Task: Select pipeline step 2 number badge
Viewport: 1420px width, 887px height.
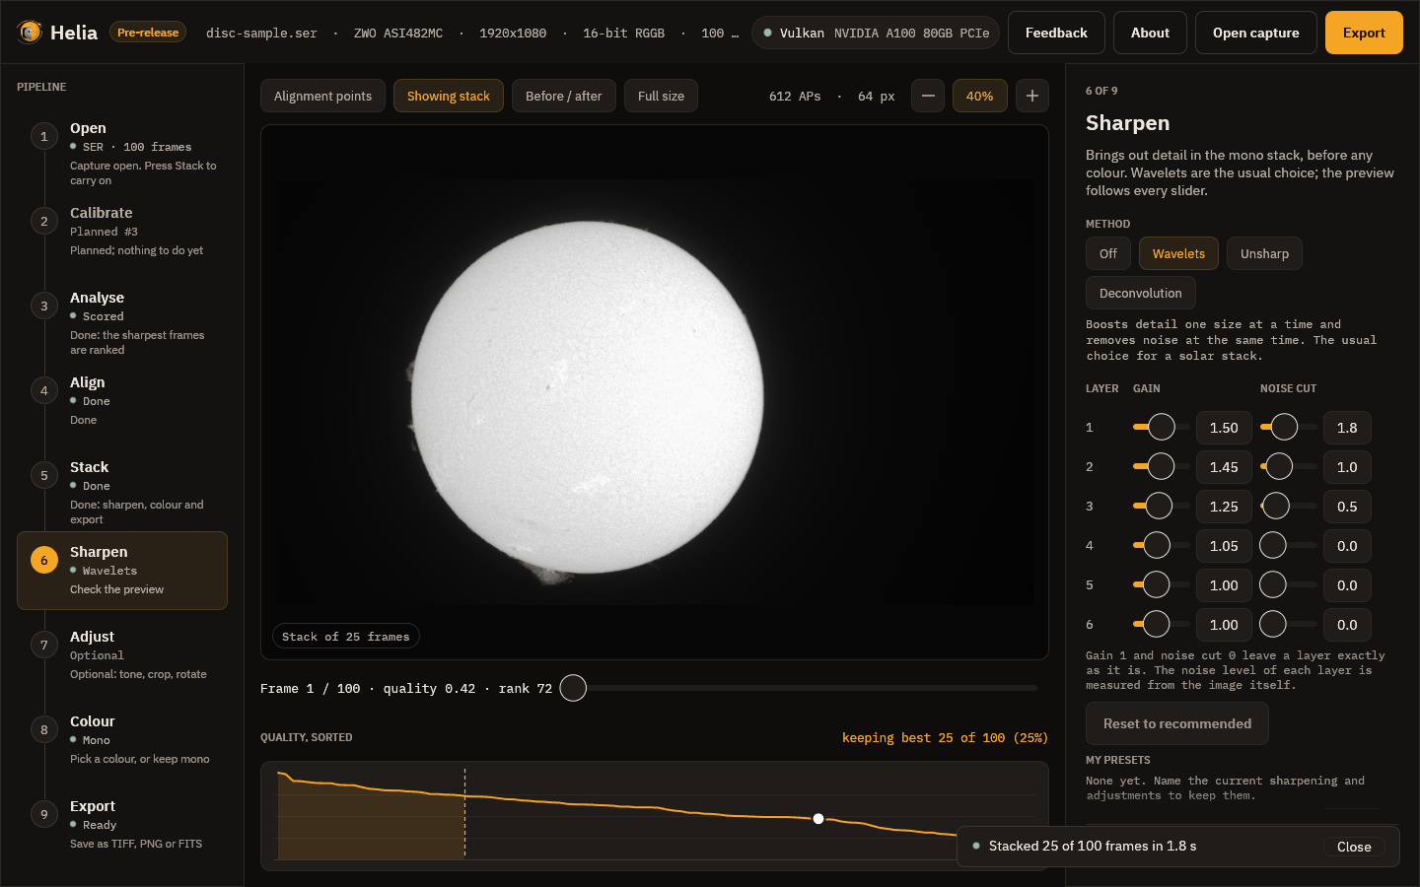Action: pyautogui.click(x=43, y=221)
